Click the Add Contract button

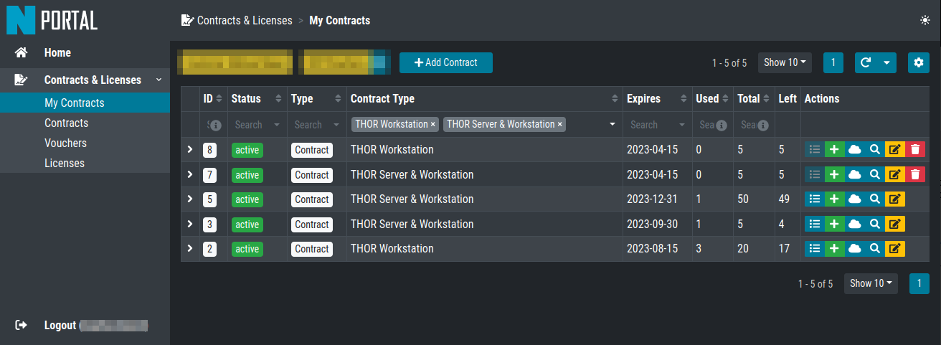(x=446, y=62)
